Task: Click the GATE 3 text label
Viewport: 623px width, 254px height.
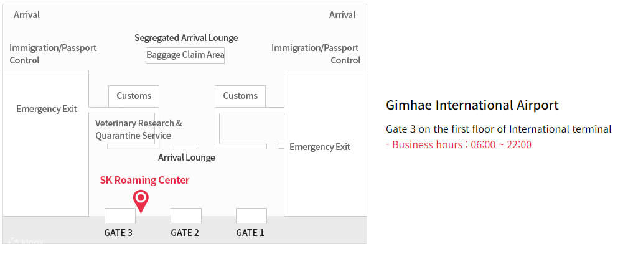Action: pos(118,233)
